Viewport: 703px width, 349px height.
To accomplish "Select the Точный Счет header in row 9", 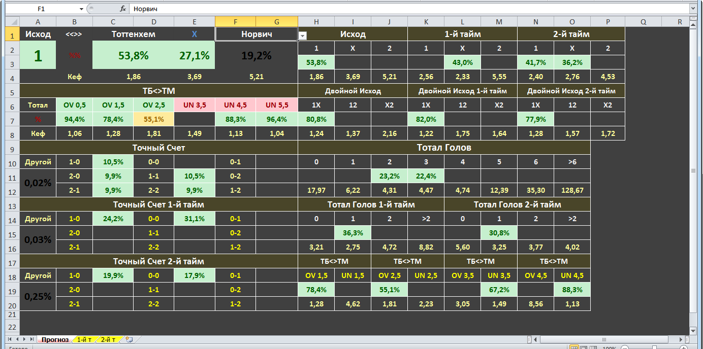I will pos(158,148).
